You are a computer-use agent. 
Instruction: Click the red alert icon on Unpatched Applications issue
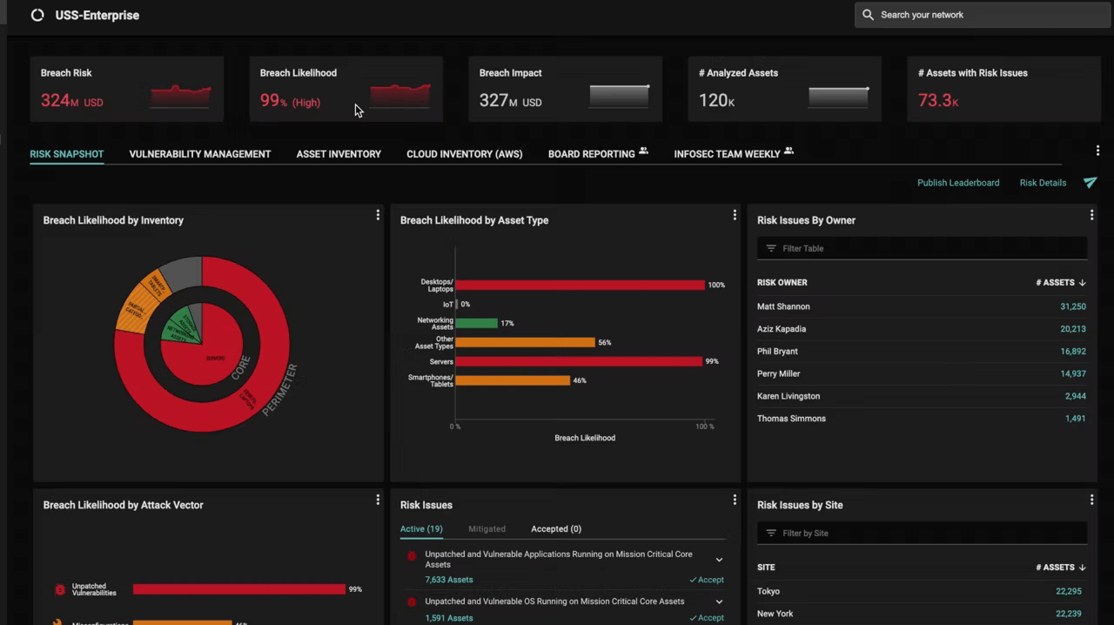[411, 556]
